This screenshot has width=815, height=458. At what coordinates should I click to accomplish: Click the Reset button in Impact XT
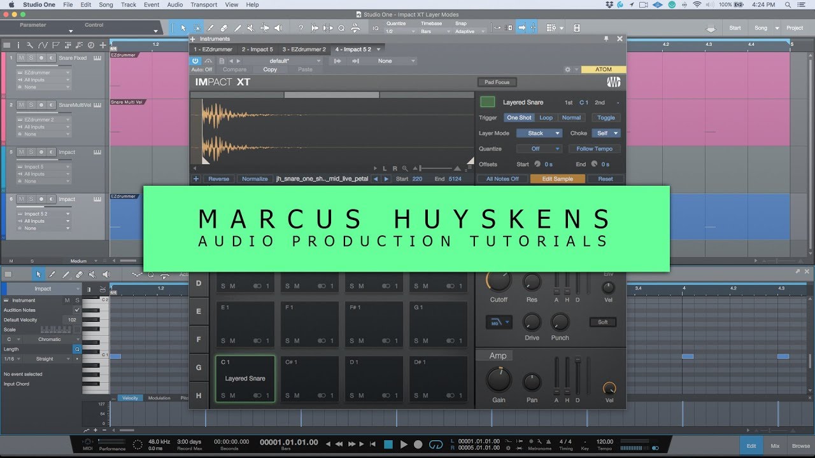tap(605, 179)
